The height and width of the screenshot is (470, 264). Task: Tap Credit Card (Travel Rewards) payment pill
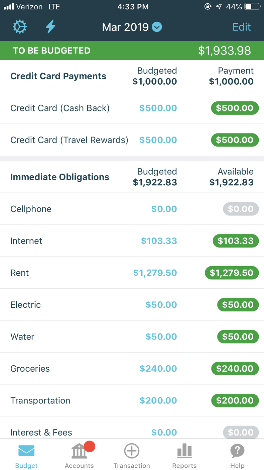pyautogui.click(x=235, y=140)
